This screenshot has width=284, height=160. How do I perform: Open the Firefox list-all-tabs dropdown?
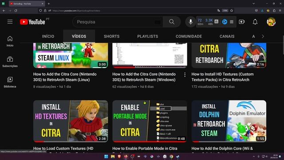pyautogui.click(x=253, y=4)
